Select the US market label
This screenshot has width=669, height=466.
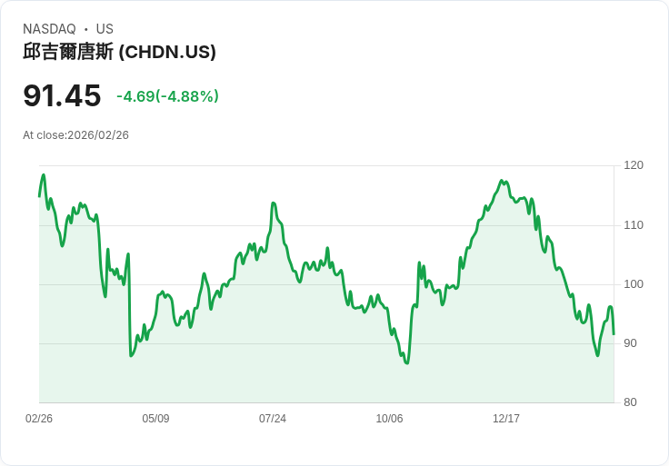coord(105,29)
